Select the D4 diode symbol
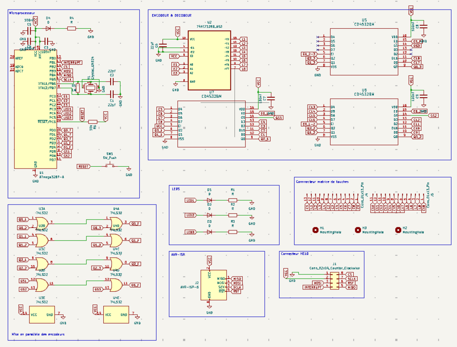 pos(48,28)
